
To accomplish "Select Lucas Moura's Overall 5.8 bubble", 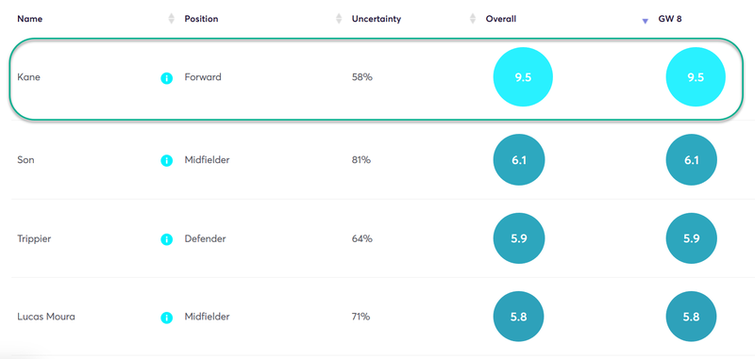I will pos(518,317).
